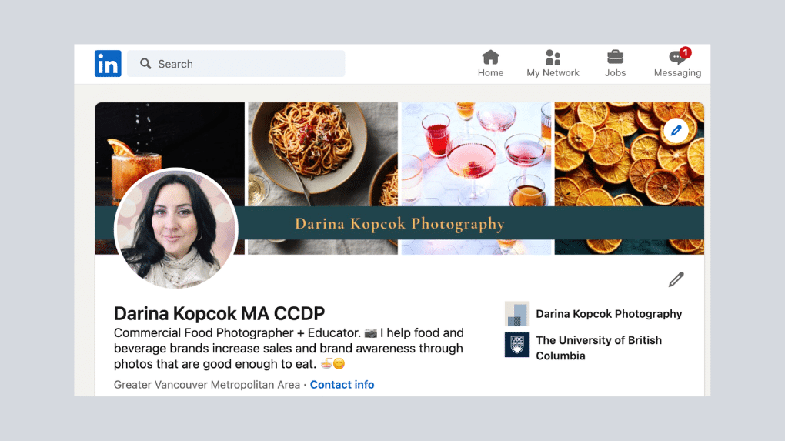Click the camera emoji in headline
Image resolution: width=785 pixels, height=441 pixels.
[370, 333]
